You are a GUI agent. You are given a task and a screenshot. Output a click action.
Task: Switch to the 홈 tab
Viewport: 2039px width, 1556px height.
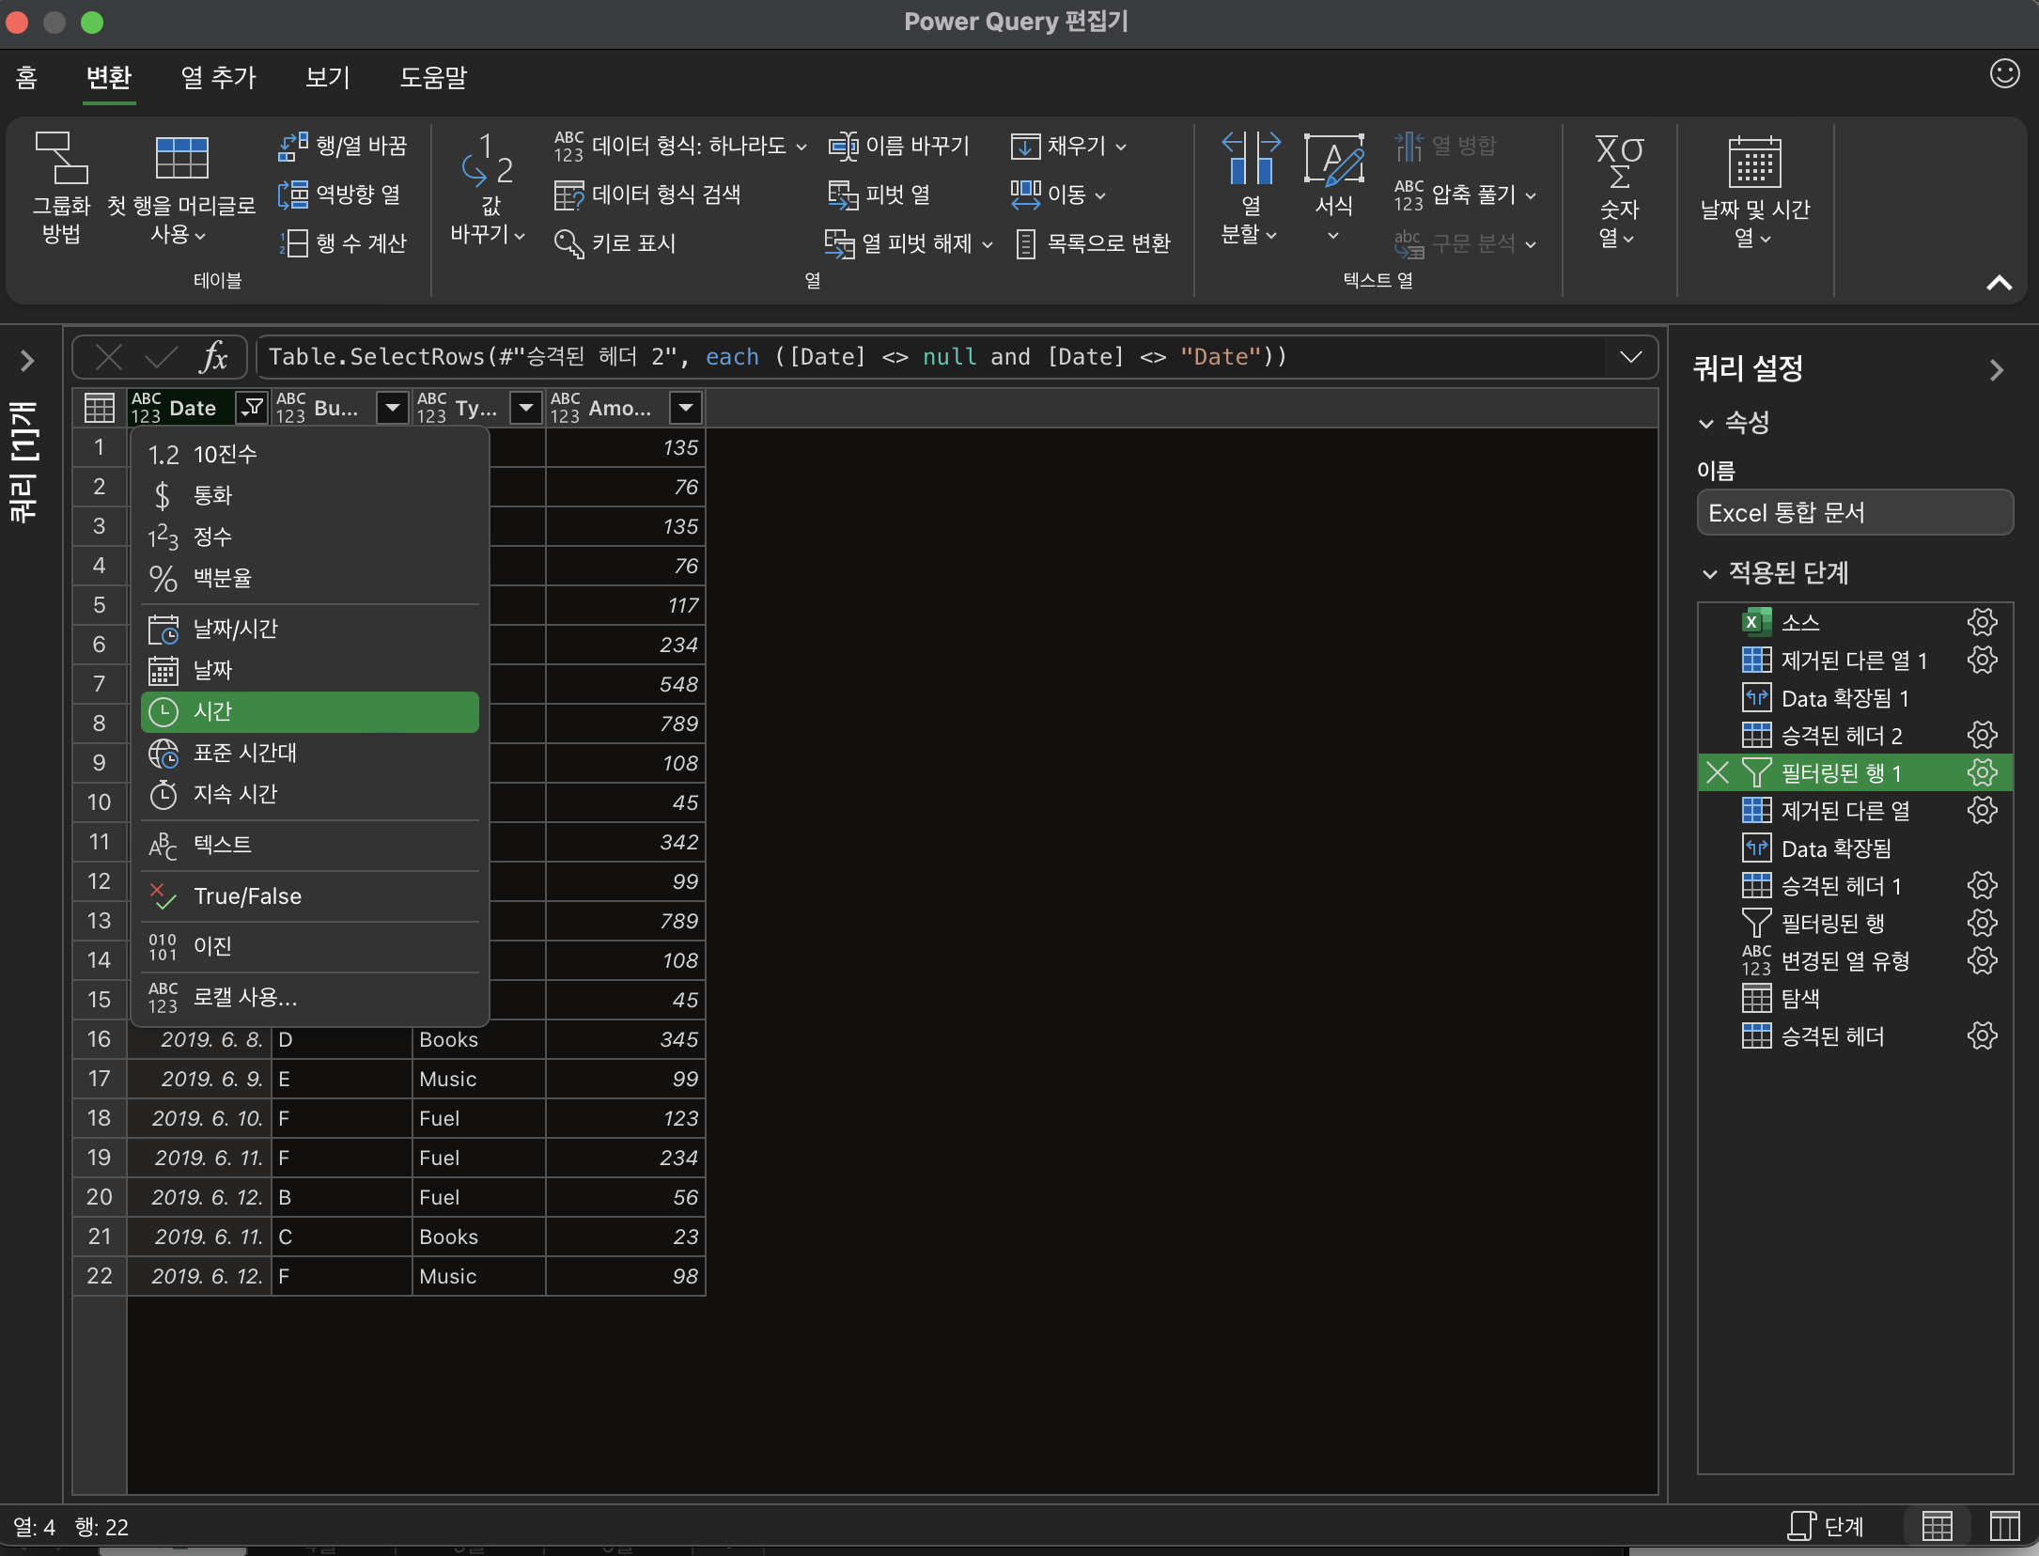(x=26, y=77)
